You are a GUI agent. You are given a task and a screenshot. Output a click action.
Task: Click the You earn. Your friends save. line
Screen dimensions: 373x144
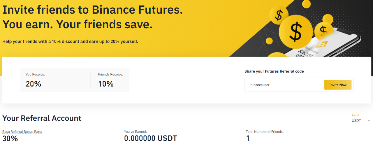point(77,24)
